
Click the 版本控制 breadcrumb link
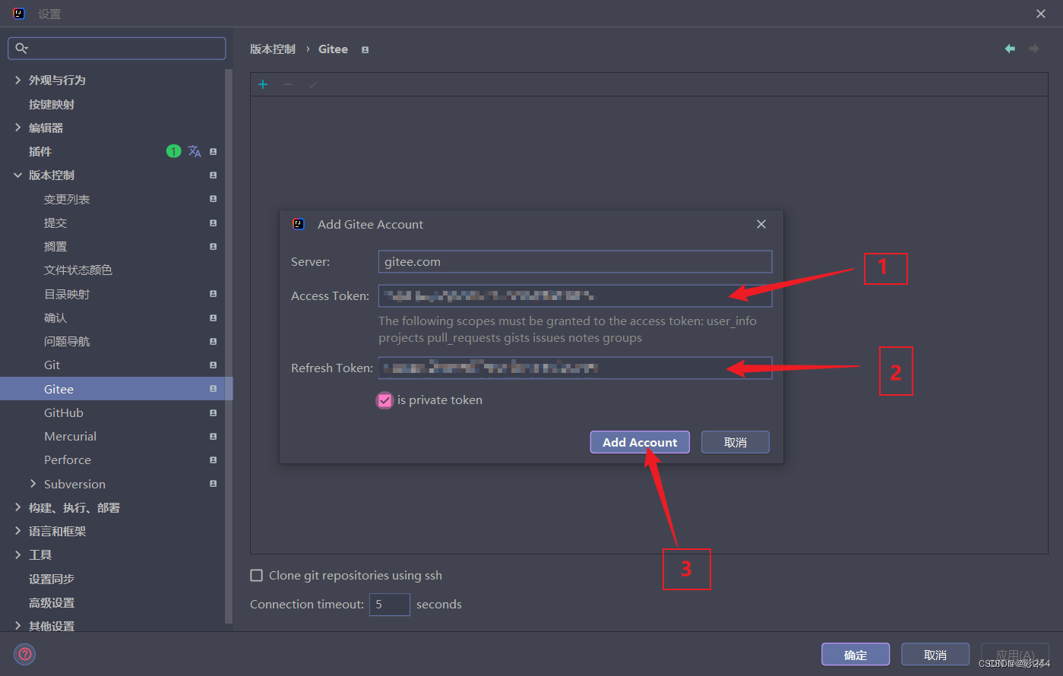coord(273,49)
